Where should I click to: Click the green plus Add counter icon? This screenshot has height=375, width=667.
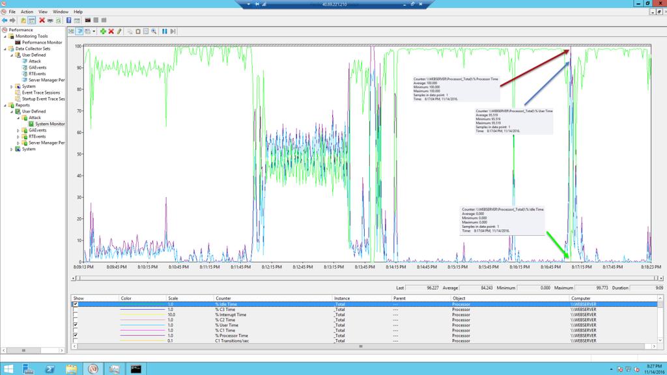click(x=103, y=31)
